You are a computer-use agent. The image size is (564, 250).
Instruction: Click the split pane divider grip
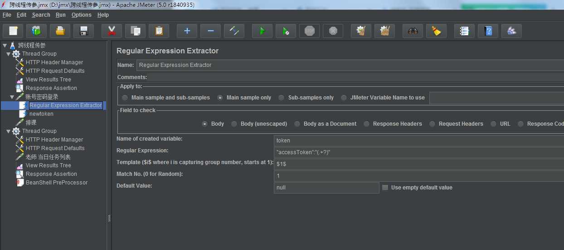click(109, 218)
